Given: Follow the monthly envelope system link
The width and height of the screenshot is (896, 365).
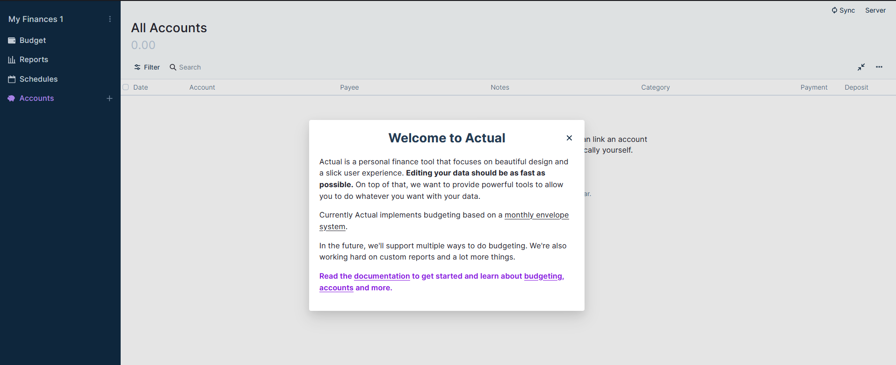Looking at the screenshot, I should (x=536, y=215).
